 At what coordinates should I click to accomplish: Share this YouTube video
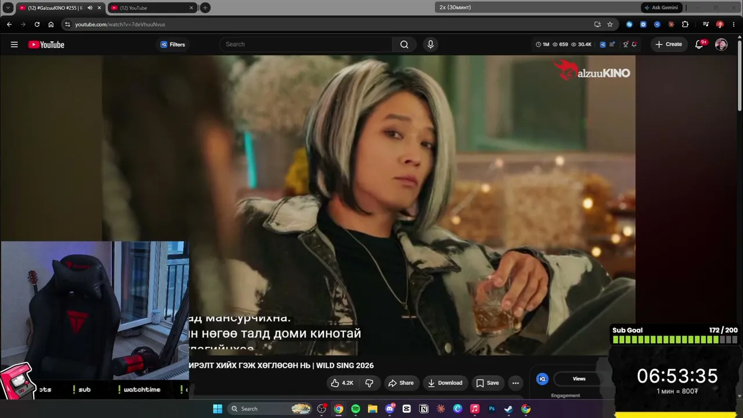coord(401,383)
